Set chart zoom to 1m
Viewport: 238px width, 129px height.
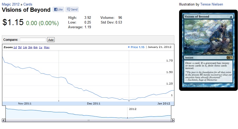[x=25, y=47]
